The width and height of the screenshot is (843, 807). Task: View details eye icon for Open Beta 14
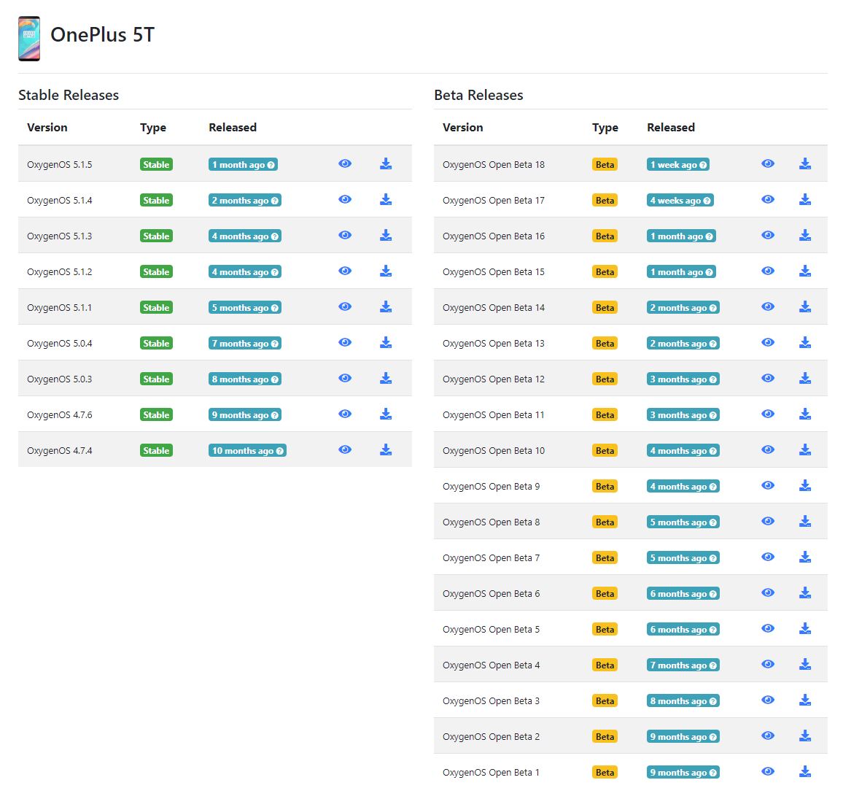click(x=768, y=306)
